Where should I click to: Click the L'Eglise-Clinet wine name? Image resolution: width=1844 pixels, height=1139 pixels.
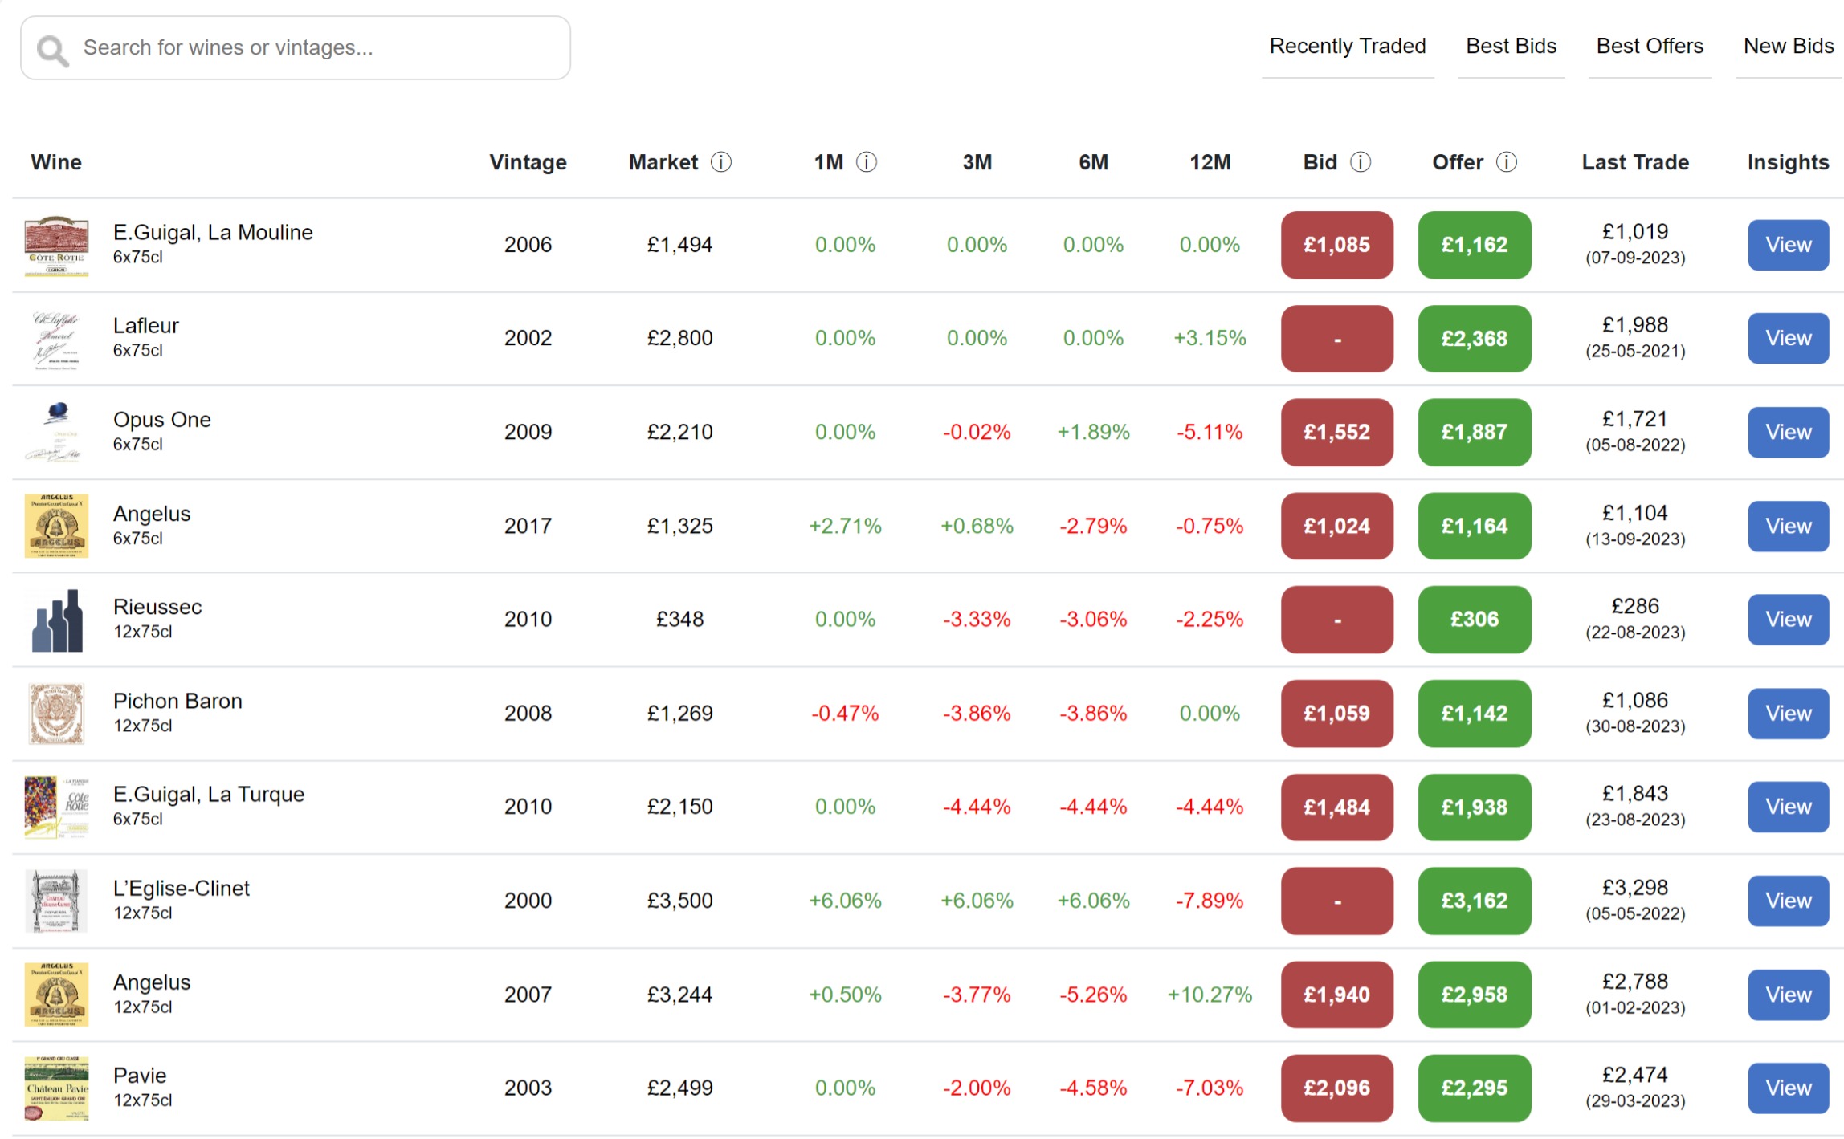coord(182,889)
